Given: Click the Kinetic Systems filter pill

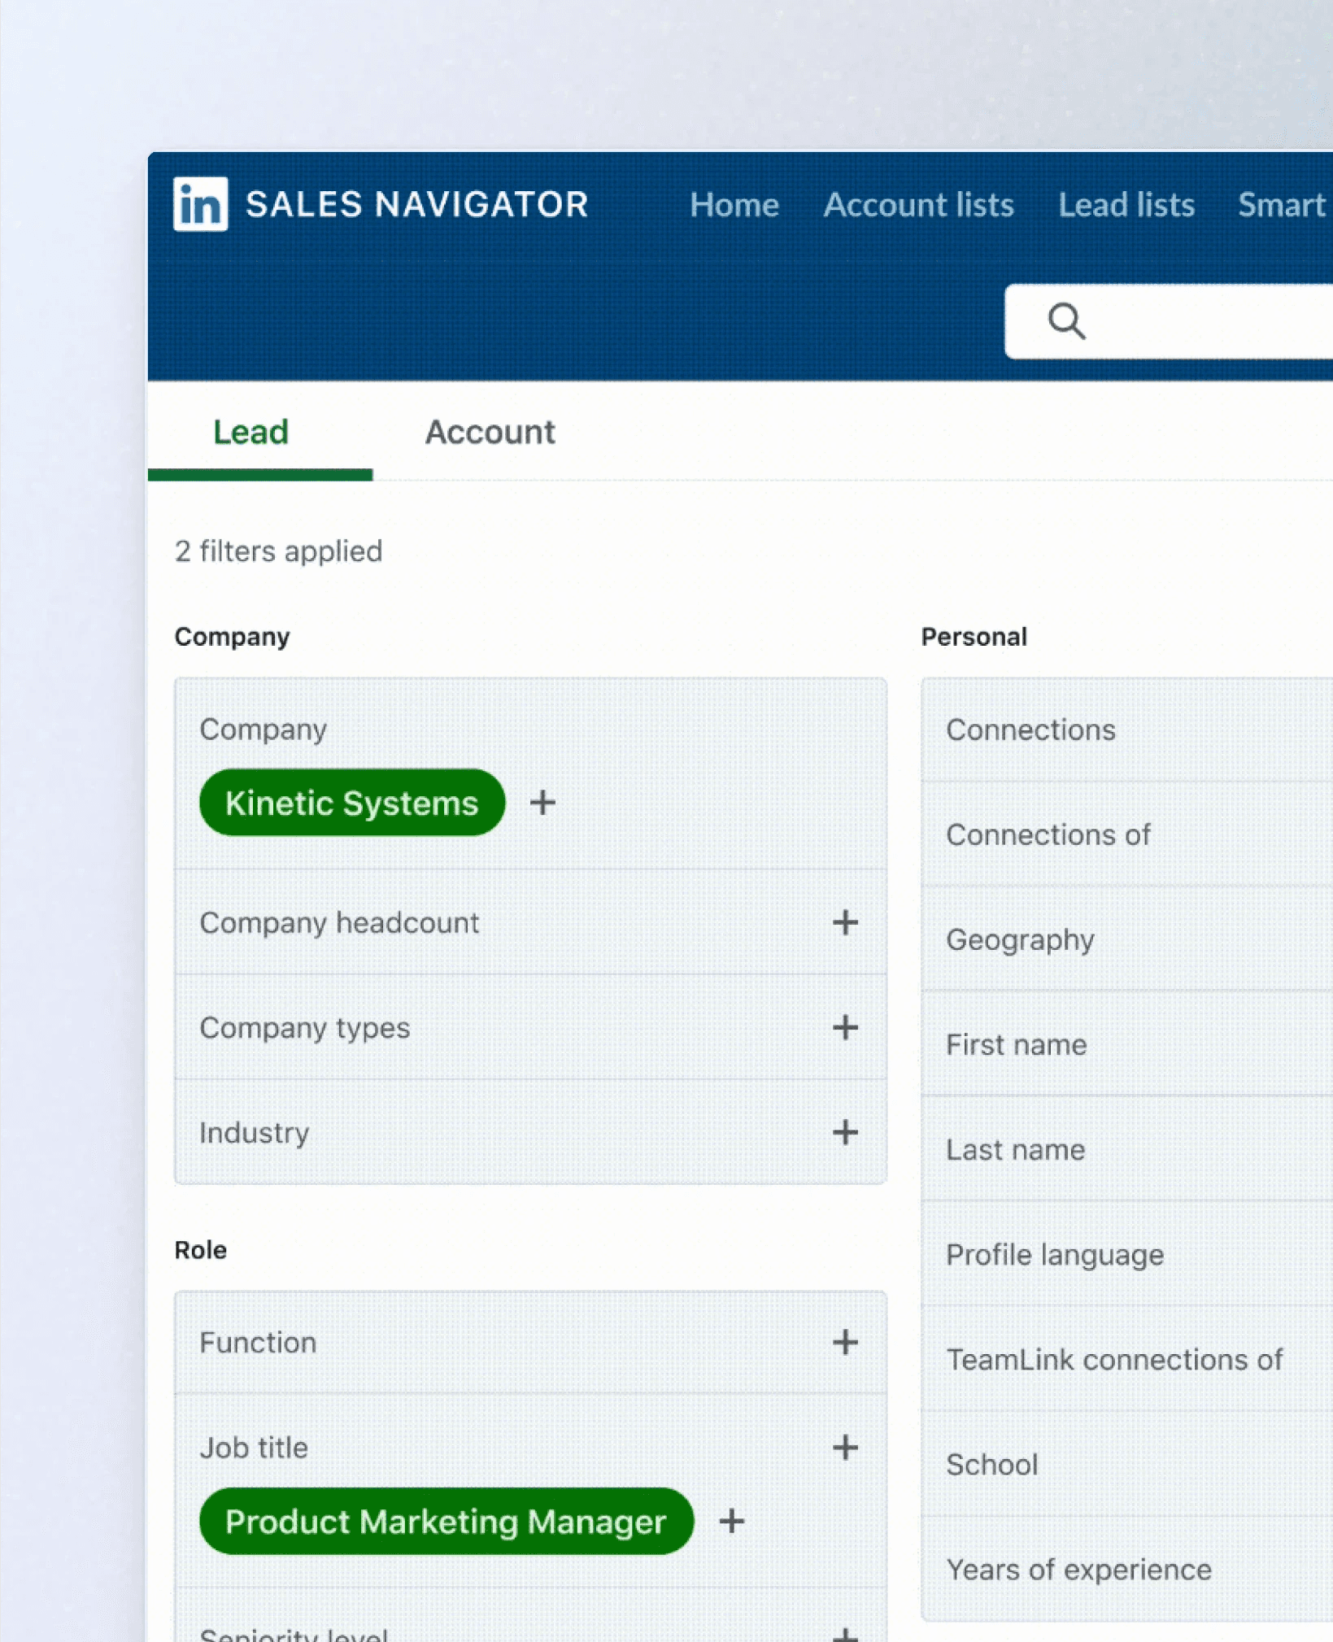Looking at the screenshot, I should [351, 803].
